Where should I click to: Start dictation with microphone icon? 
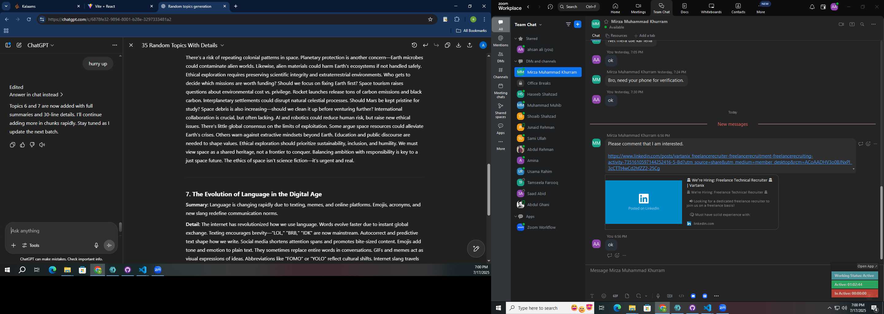[x=96, y=245]
